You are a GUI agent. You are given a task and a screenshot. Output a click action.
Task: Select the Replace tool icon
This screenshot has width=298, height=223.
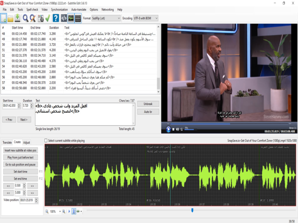[33, 18]
